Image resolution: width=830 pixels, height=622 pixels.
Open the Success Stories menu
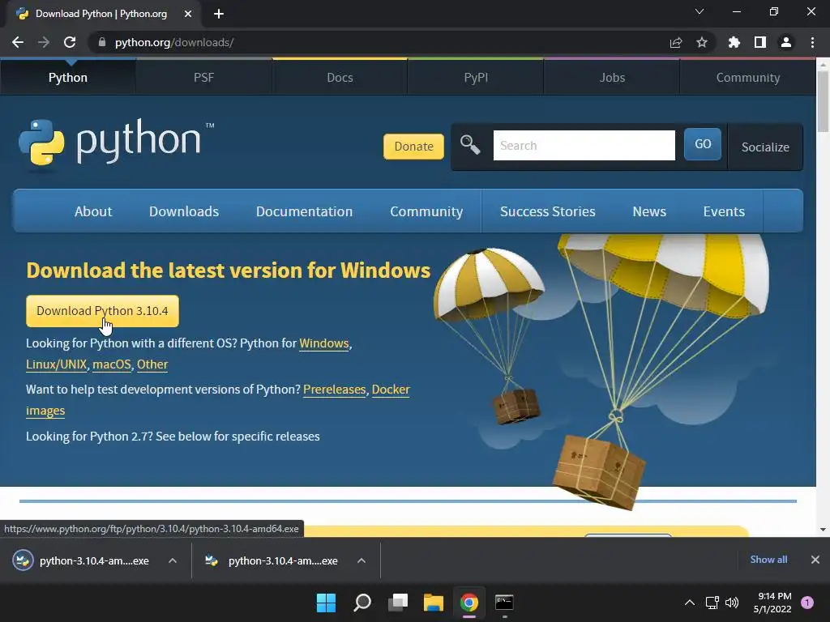pos(547,211)
